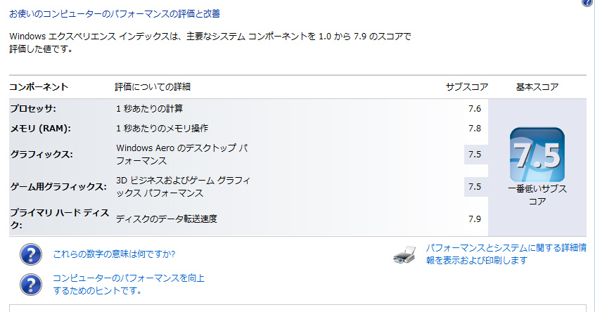Screen dimensions: 595x312
Task: Click the 7.5 base score badge
Action: 537,155
